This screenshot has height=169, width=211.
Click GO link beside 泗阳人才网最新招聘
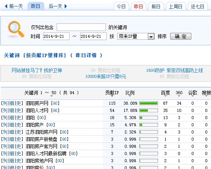[73, 153]
